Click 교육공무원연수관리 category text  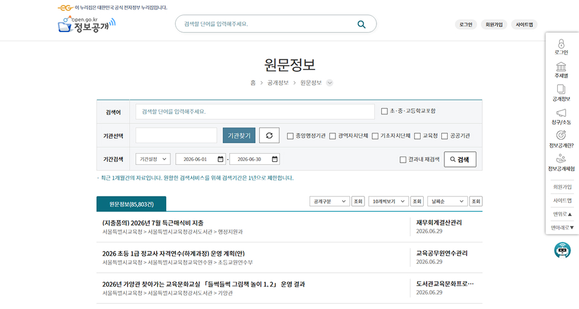[442, 253]
